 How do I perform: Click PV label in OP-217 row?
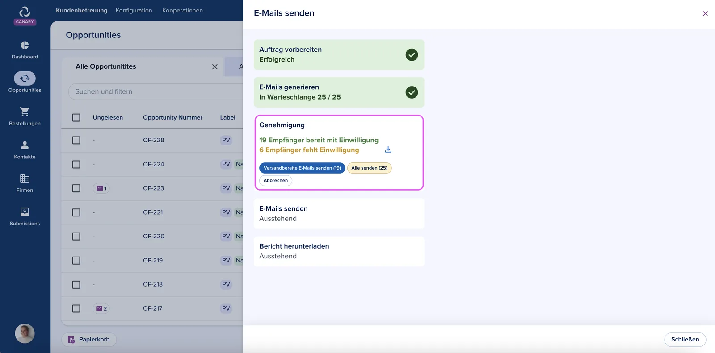[x=226, y=308]
